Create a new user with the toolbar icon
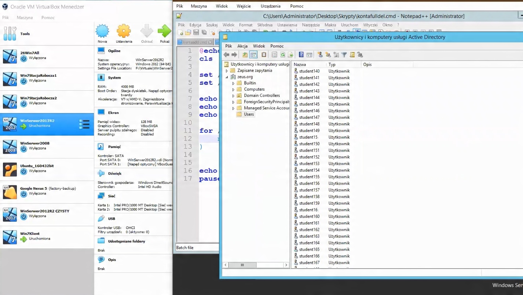Screen dimensions: 523x295 [320, 55]
